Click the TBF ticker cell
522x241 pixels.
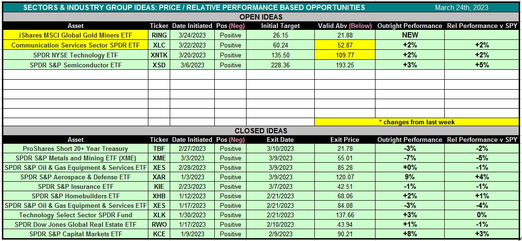coord(159,149)
